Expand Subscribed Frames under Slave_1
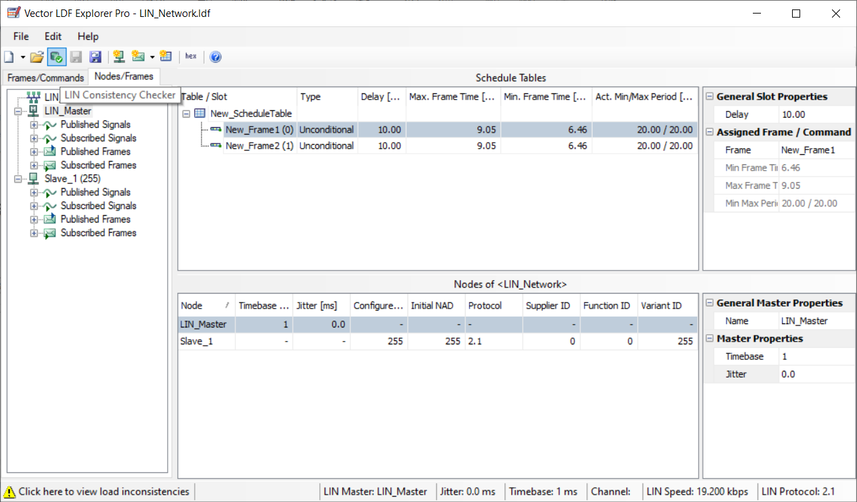This screenshot has width=857, height=502. pos(34,233)
